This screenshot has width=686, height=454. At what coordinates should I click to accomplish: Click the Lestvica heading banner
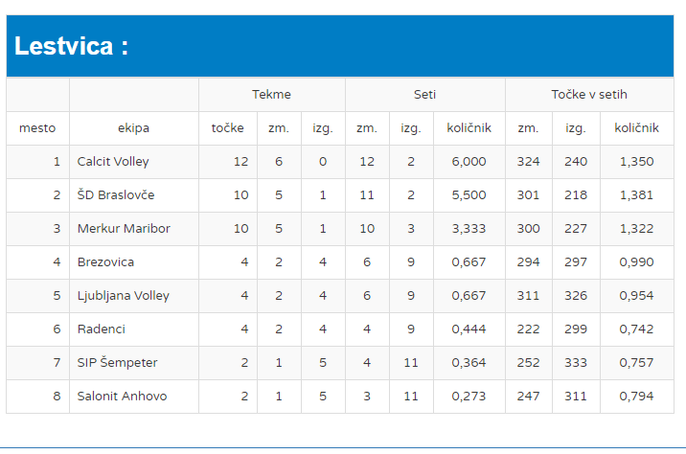pos(72,46)
